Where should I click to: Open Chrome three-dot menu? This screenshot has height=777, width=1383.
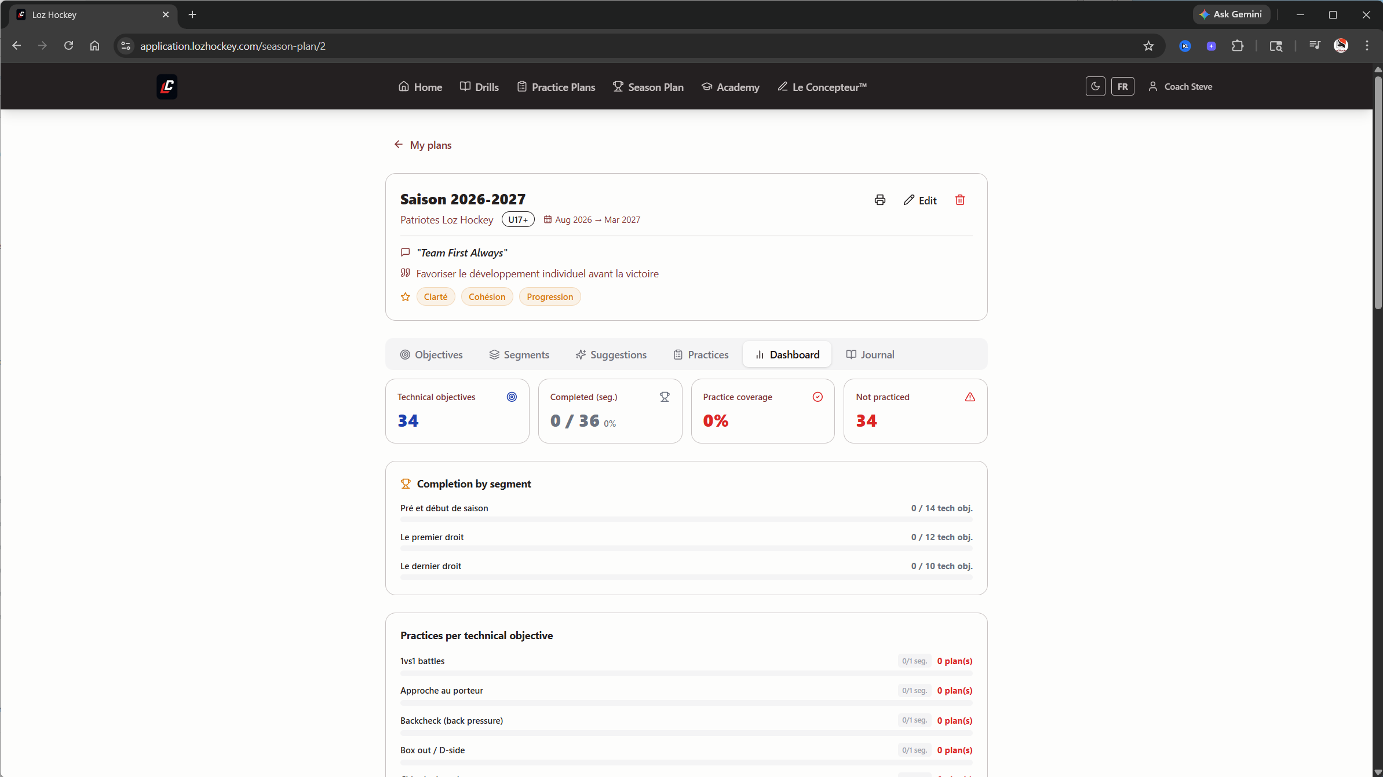pyautogui.click(x=1367, y=46)
